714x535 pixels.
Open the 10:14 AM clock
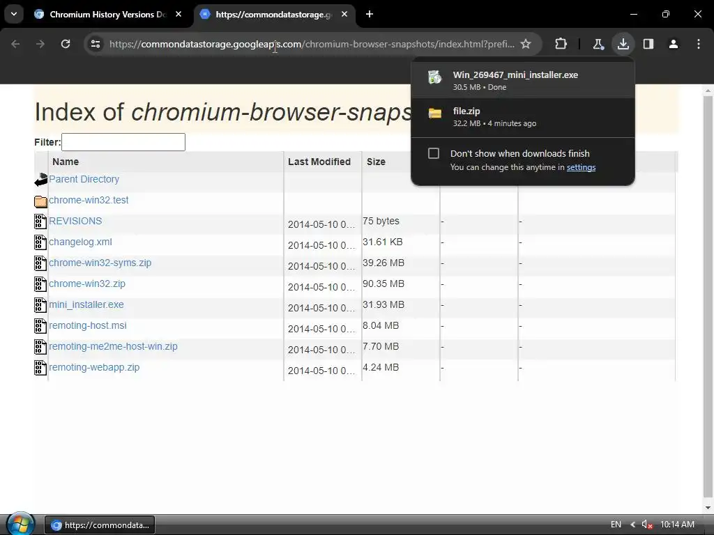tap(678, 525)
